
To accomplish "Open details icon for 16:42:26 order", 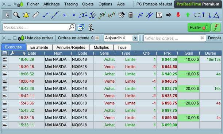I will [5, 88].
